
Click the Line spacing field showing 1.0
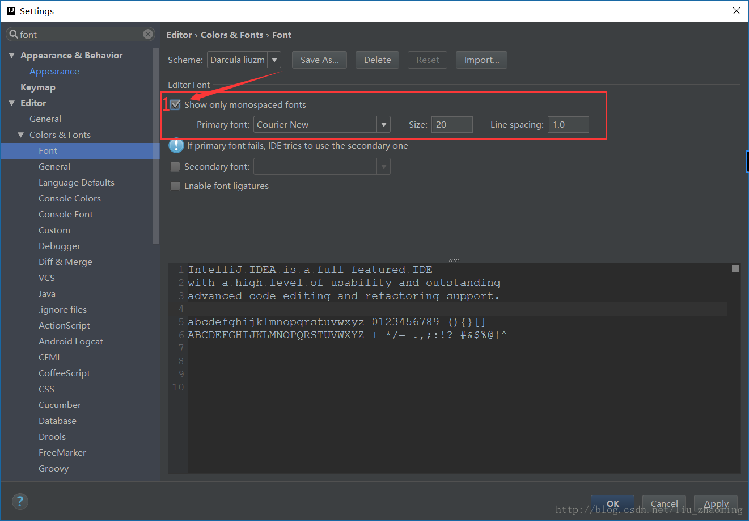click(568, 124)
